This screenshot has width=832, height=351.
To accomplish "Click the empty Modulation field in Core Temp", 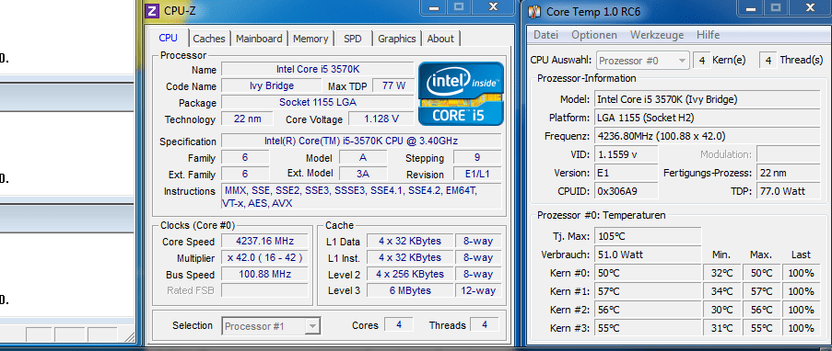I will (788, 154).
